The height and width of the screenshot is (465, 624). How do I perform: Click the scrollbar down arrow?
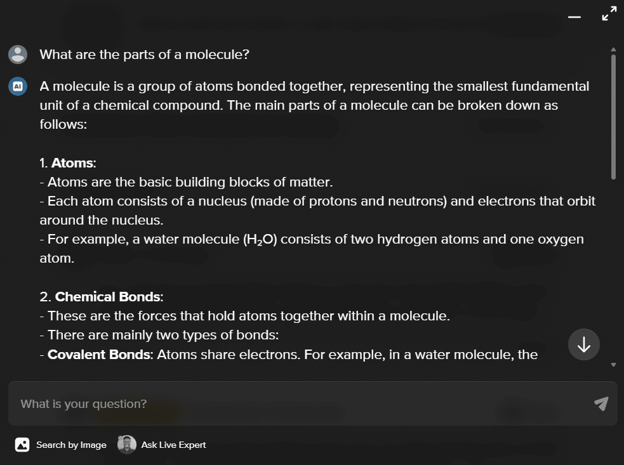[x=613, y=365]
